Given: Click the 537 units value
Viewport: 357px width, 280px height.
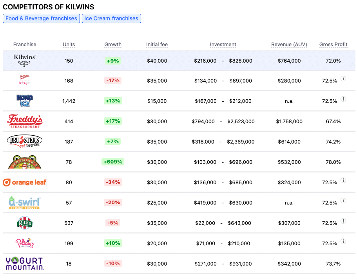Looking at the screenshot, I should tap(69, 223).
